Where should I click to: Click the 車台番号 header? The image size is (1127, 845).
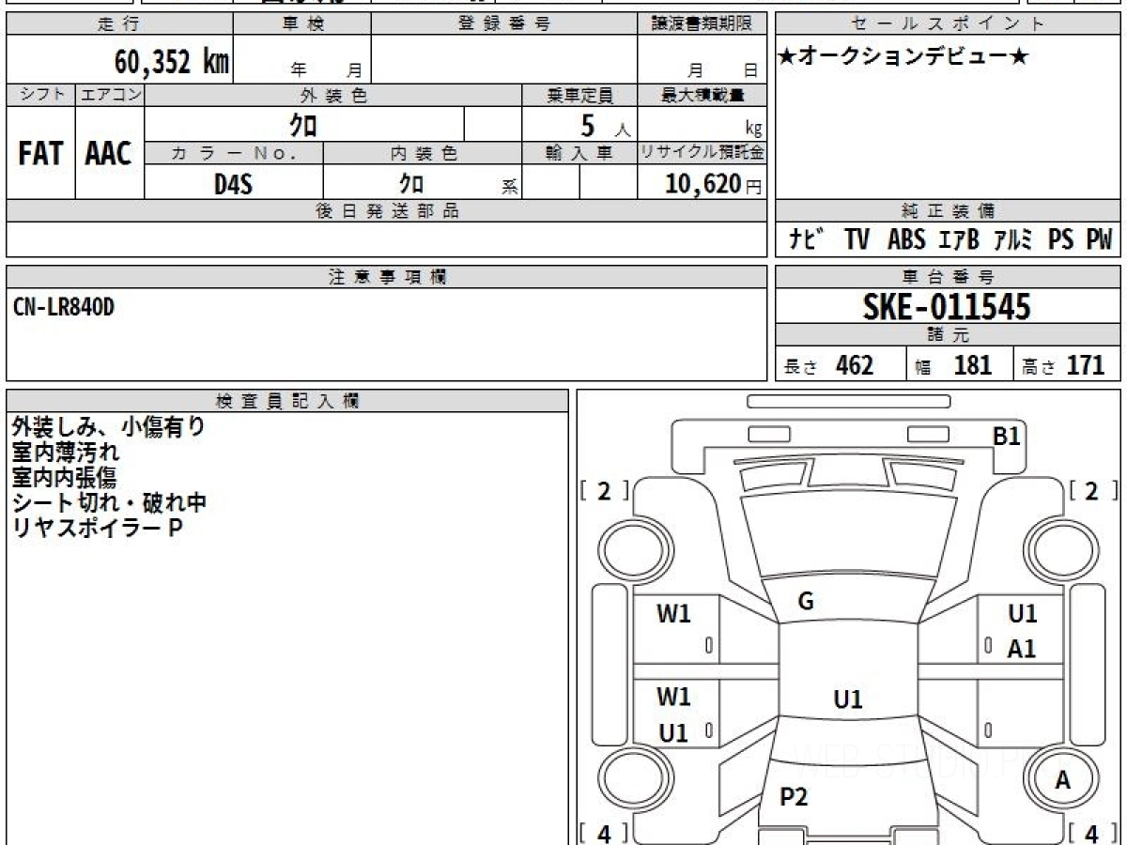coord(949,277)
